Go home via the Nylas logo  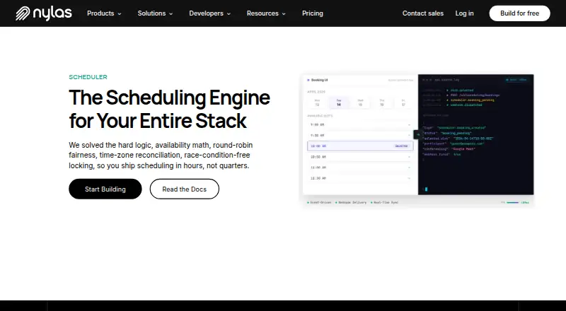point(44,13)
